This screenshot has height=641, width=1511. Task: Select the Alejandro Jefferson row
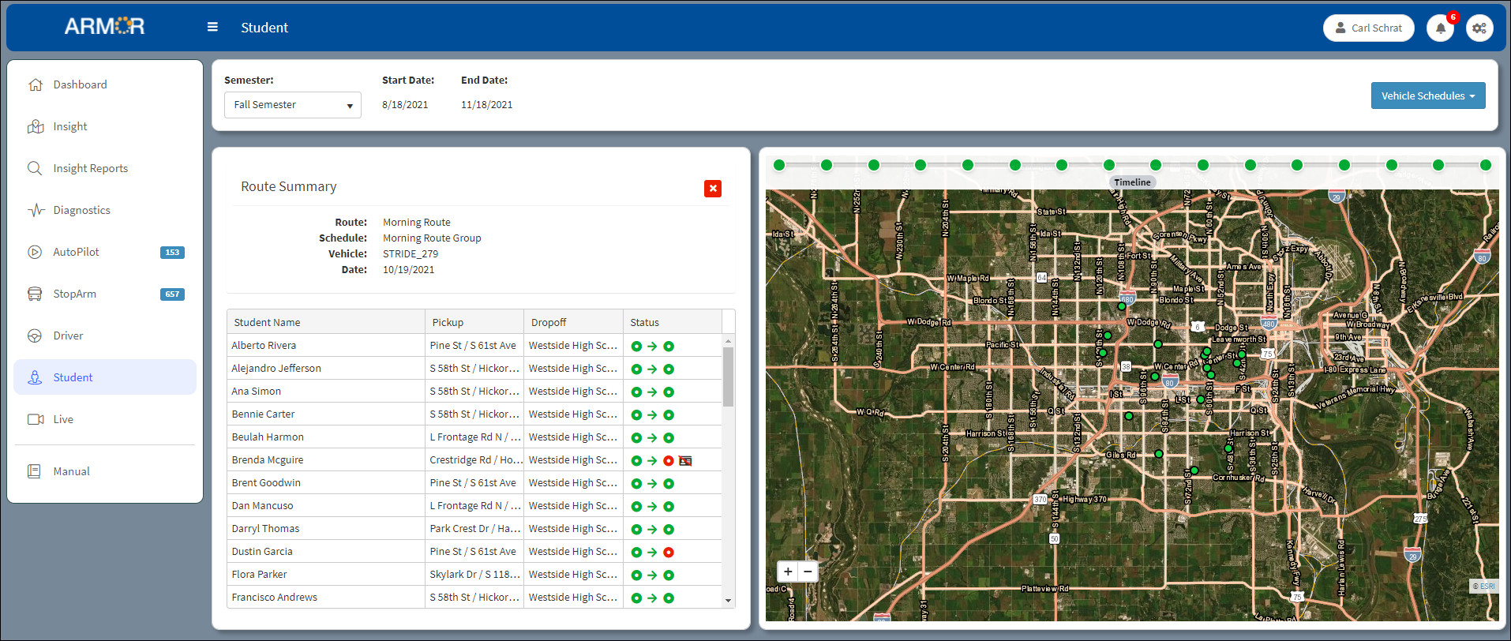[x=474, y=369]
